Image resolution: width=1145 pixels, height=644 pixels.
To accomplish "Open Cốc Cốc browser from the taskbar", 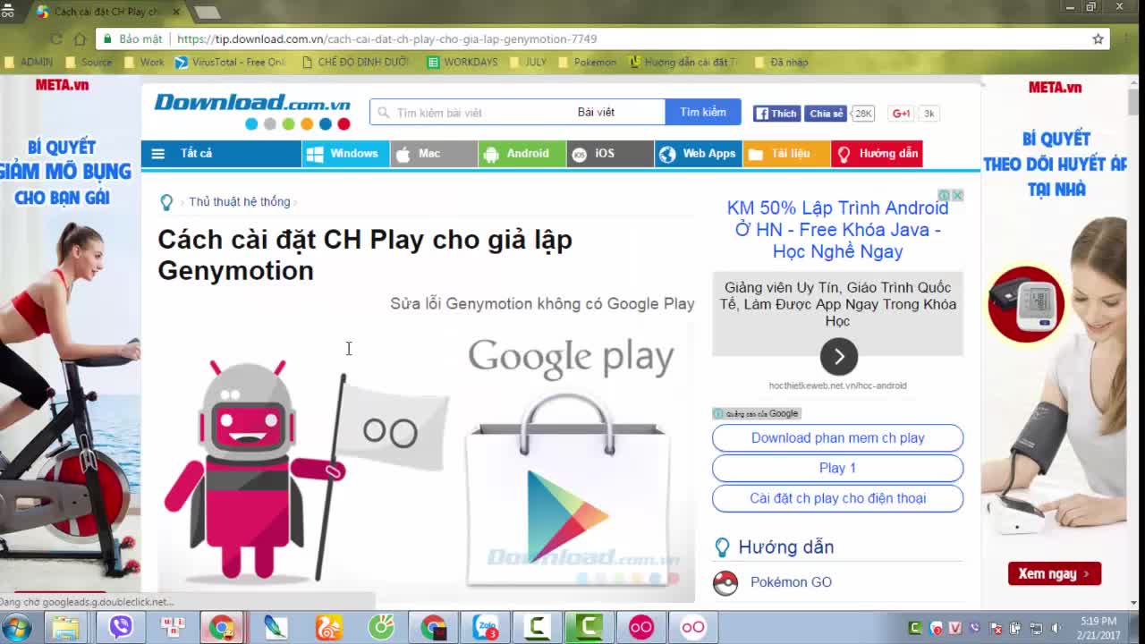I will coord(381,628).
